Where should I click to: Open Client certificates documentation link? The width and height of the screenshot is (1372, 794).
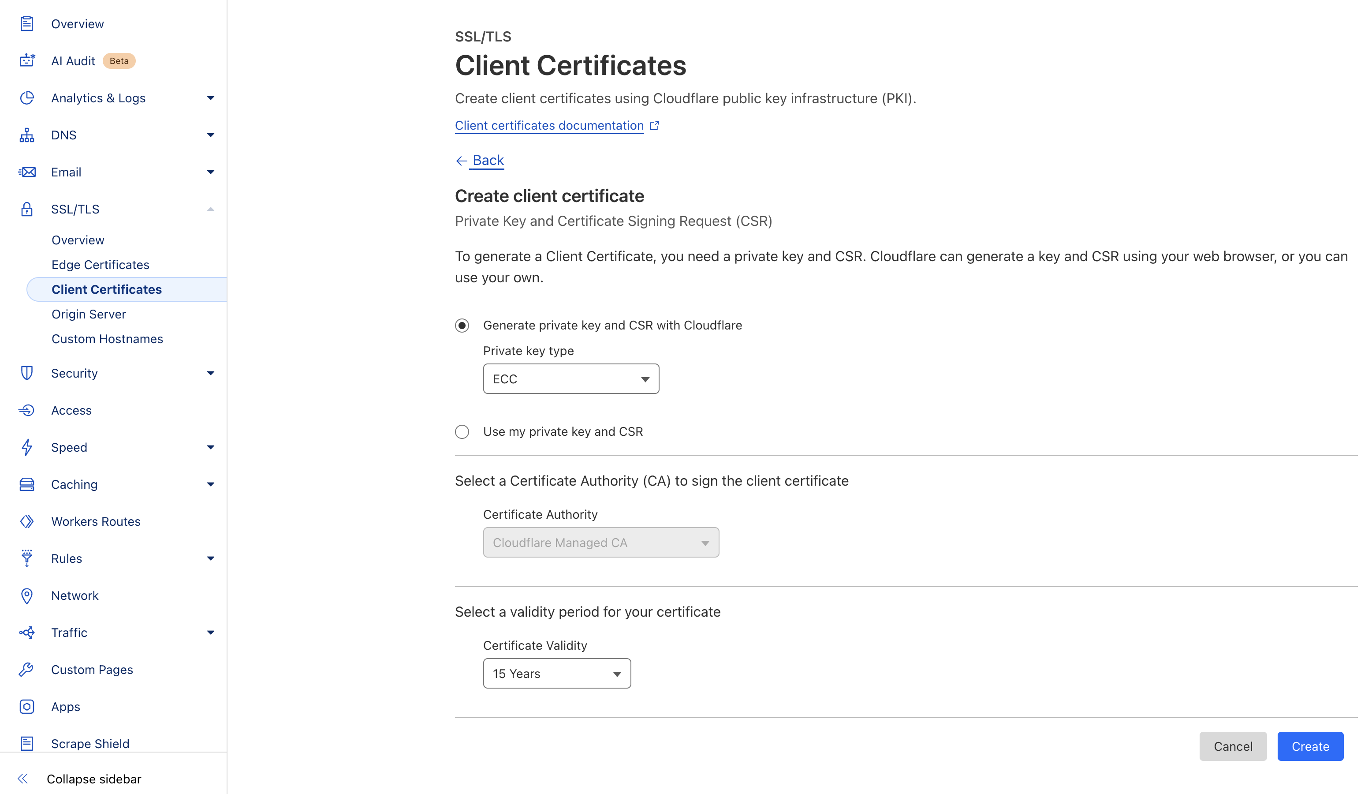pos(549,125)
